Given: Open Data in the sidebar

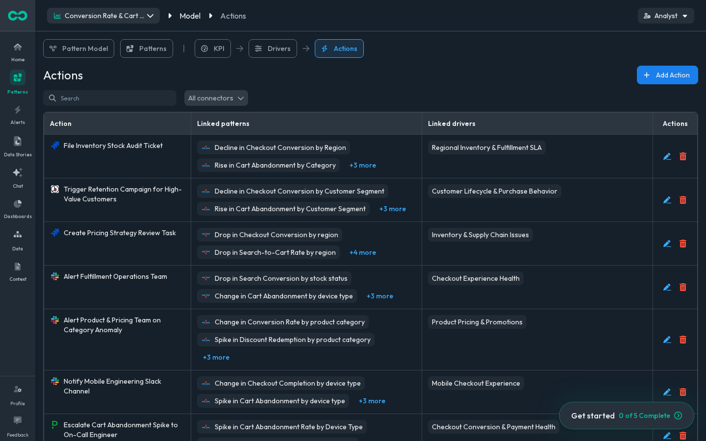Looking at the screenshot, I should (x=18, y=240).
